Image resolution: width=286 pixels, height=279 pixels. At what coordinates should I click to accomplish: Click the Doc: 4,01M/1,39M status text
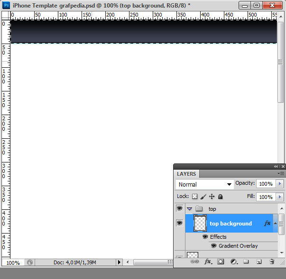click(75, 262)
